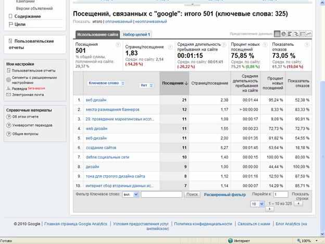Open Пользовательские отчеты in the sidebar
Image resolution: width=325 pixels, height=244 pixels.
(31, 44)
